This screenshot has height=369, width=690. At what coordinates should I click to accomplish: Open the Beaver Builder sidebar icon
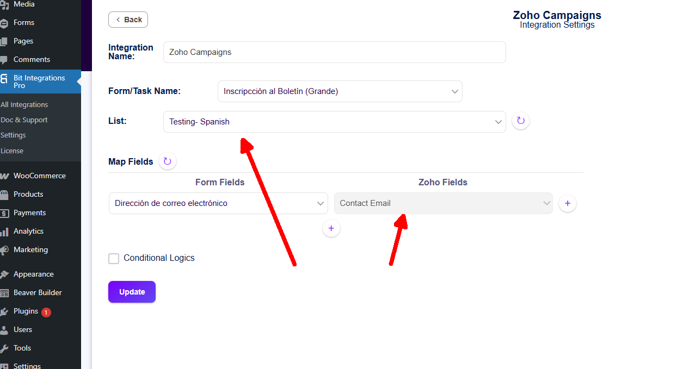pyautogui.click(x=4, y=292)
